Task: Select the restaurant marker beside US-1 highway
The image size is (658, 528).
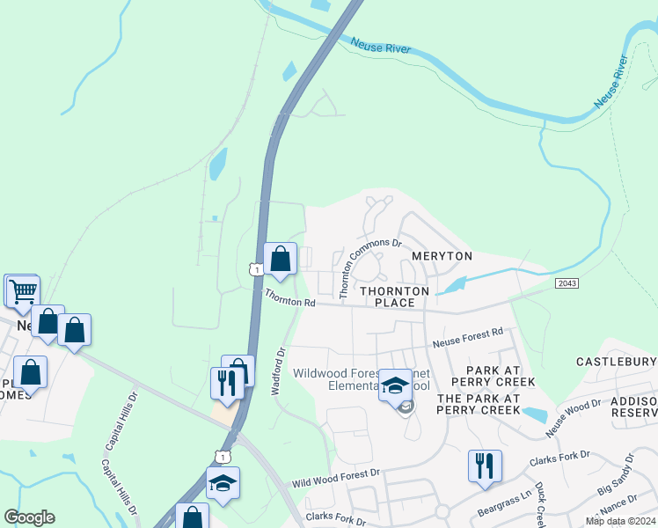Action: pyautogui.click(x=227, y=385)
